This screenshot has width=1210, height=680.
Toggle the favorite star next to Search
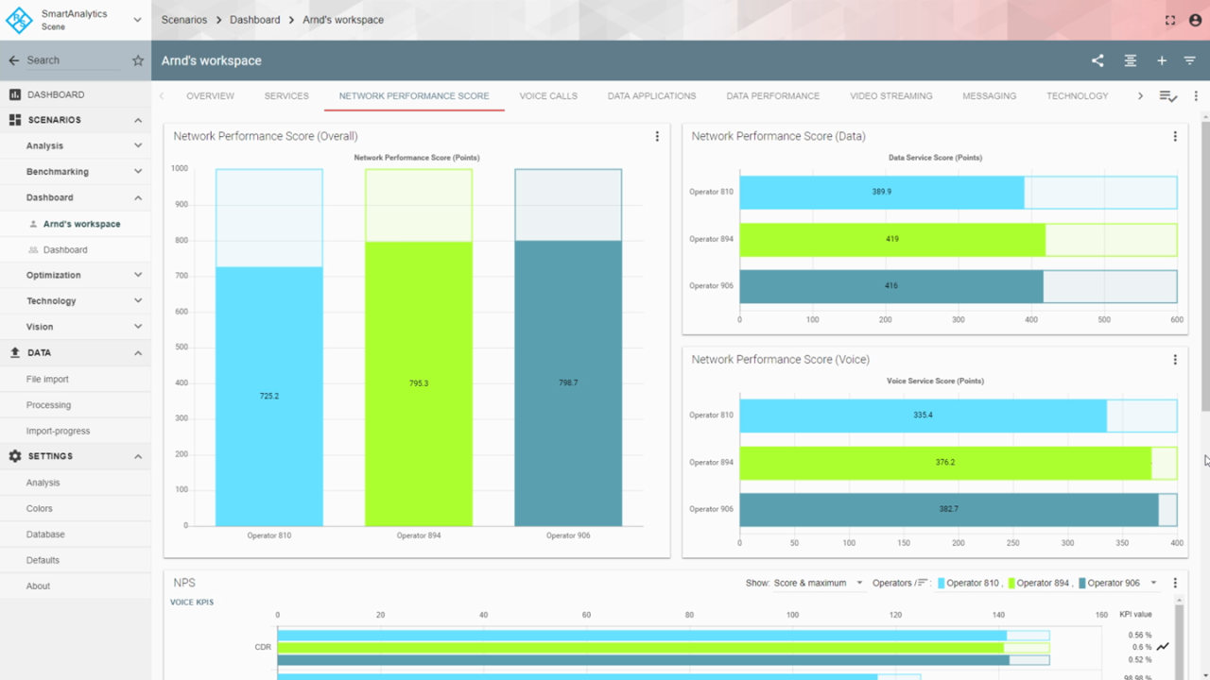coord(138,59)
